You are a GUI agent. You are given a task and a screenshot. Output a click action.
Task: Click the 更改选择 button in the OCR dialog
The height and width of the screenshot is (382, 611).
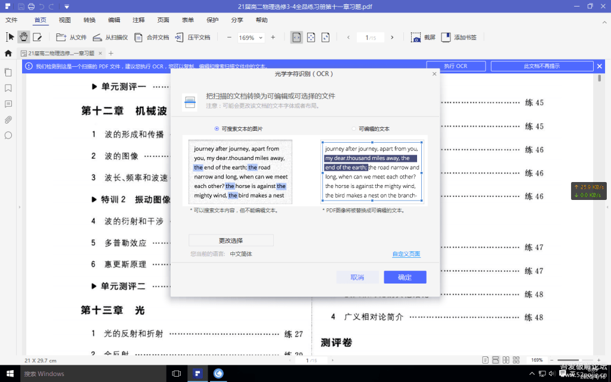[231, 241]
